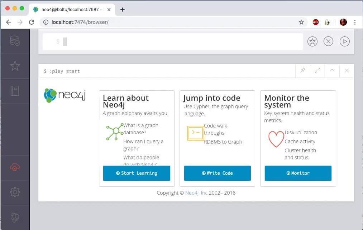Collapse the :play start frame

[332, 71]
